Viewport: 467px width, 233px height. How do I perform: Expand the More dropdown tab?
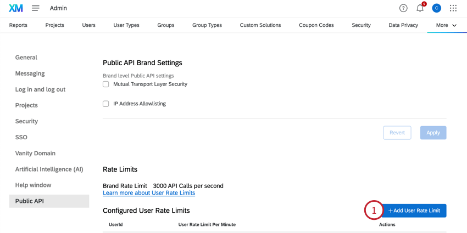[446, 25]
